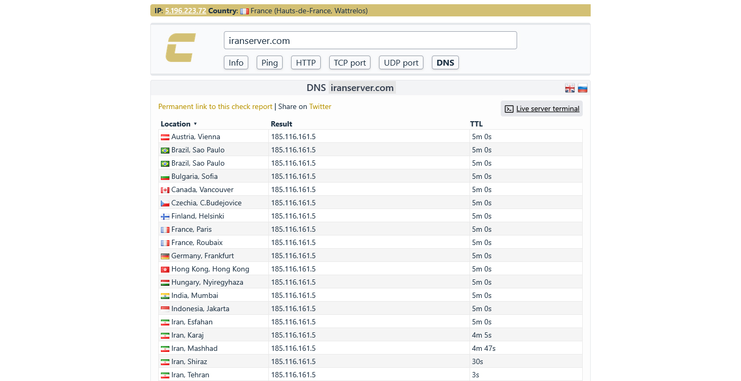Switch language with the British flag icon
741x381 pixels.
[570, 88]
